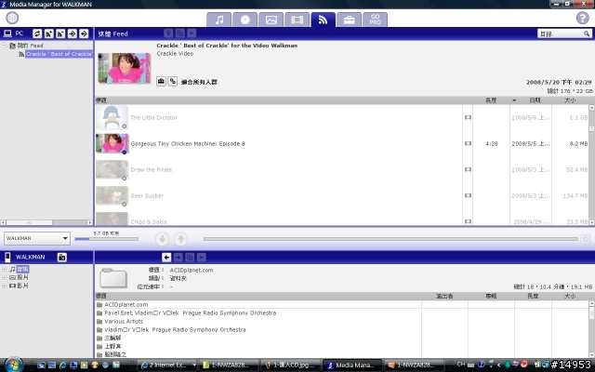Expand the 音樂 music tree node
Screen dimensions: 595x372
(x=4, y=269)
